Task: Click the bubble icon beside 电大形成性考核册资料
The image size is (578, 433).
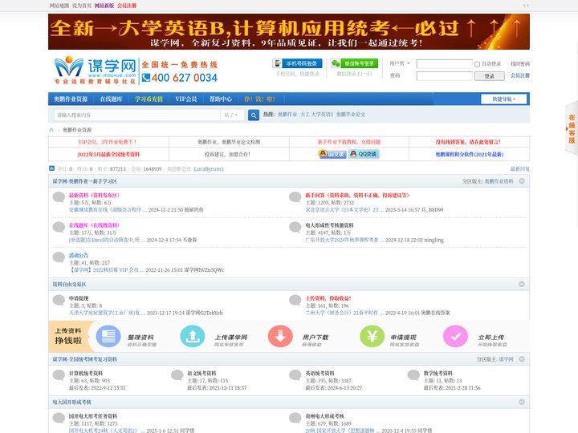Action: tap(295, 227)
